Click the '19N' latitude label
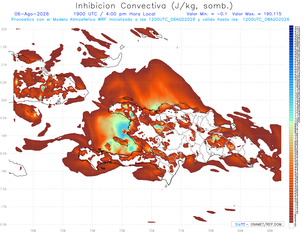This screenshot has width=303, height=234. pos(4,136)
